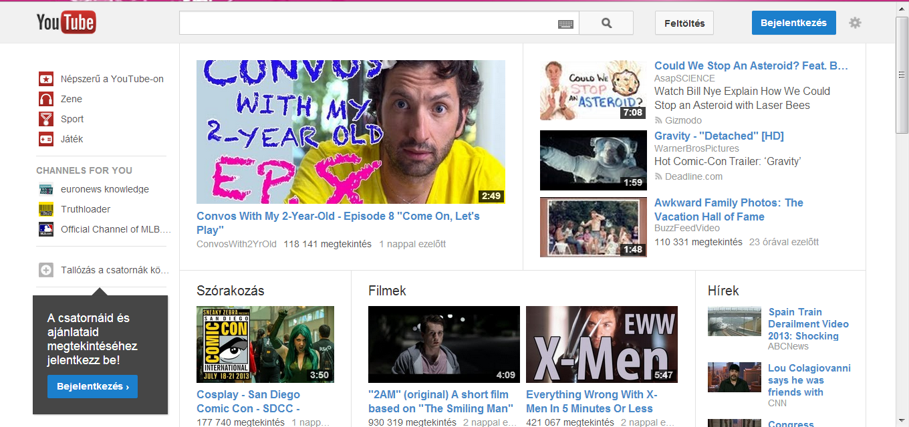Screen dimensions: 909x427
Task: Click the euronews knowledge channel icon
Action: [x=46, y=189]
